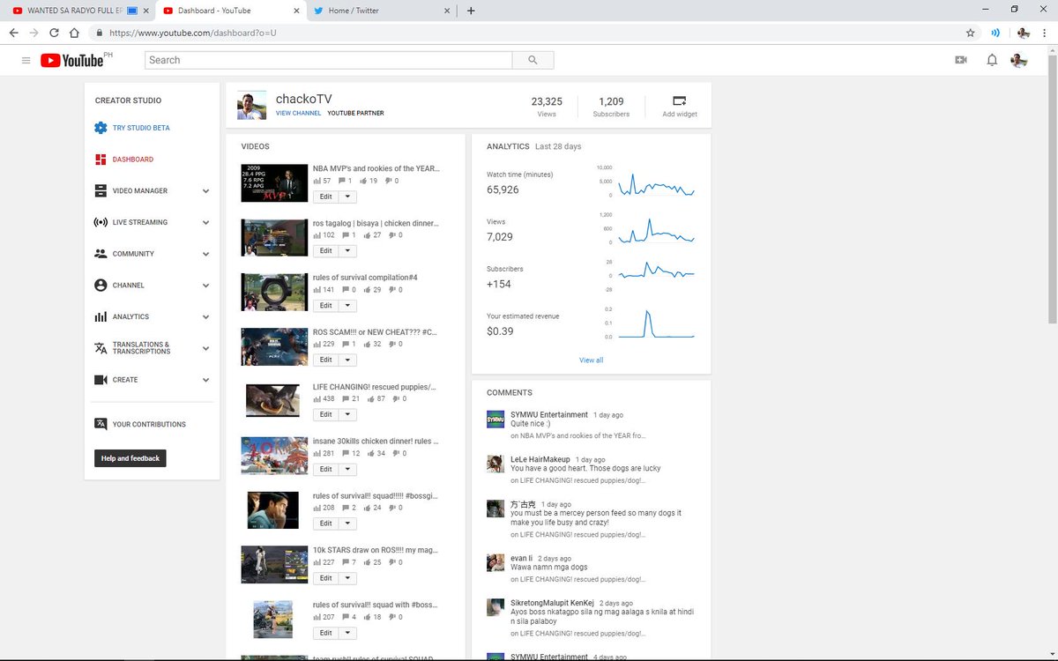Open the create video camera icon

(960, 60)
